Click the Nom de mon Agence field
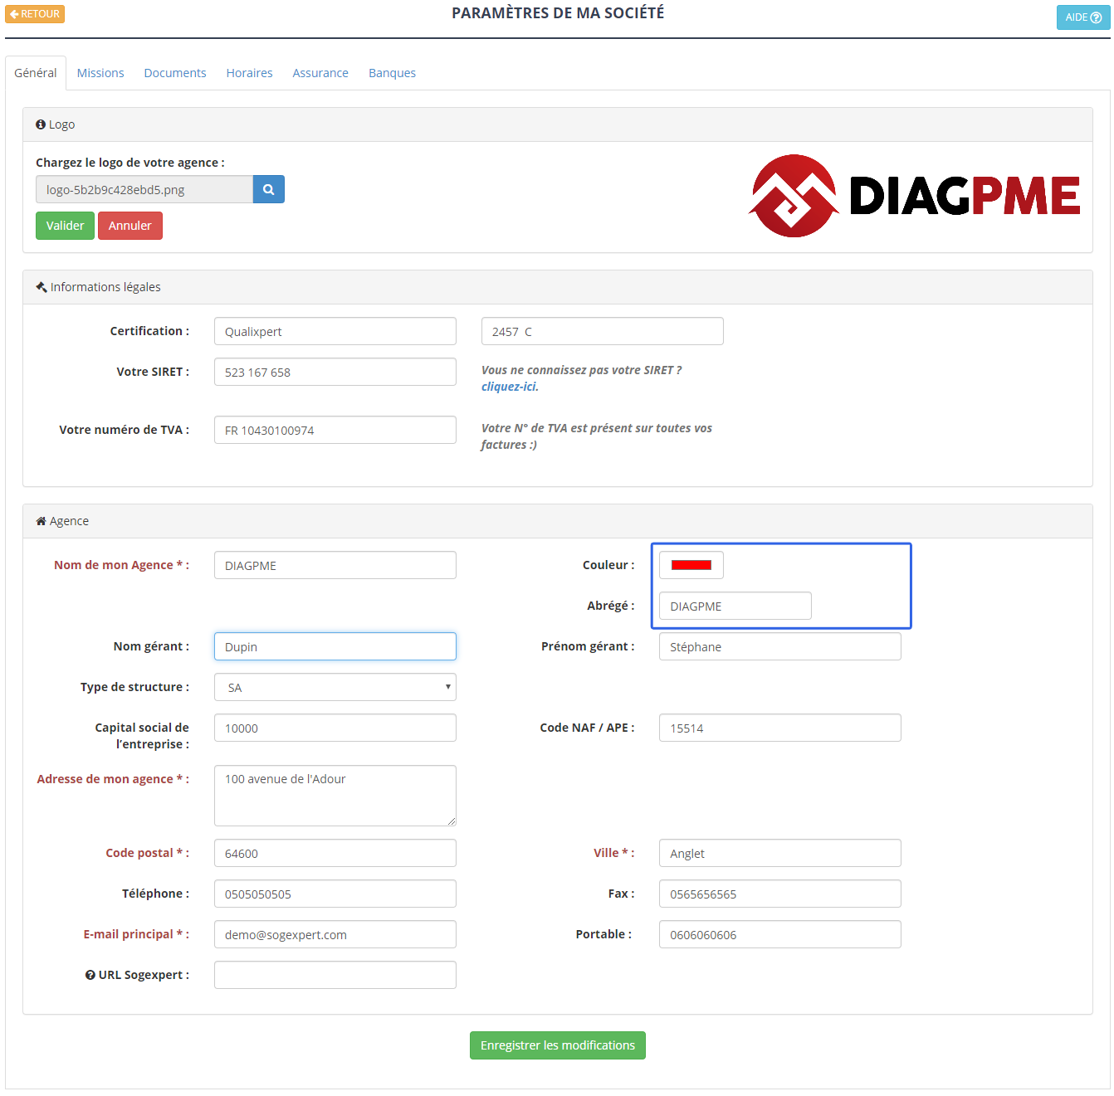Image resolution: width=1114 pixels, height=1096 pixels. (x=335, y=565)
